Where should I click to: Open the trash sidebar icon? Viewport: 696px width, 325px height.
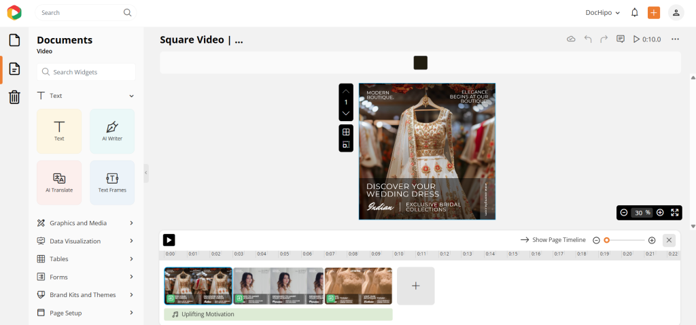click(15, 97)
